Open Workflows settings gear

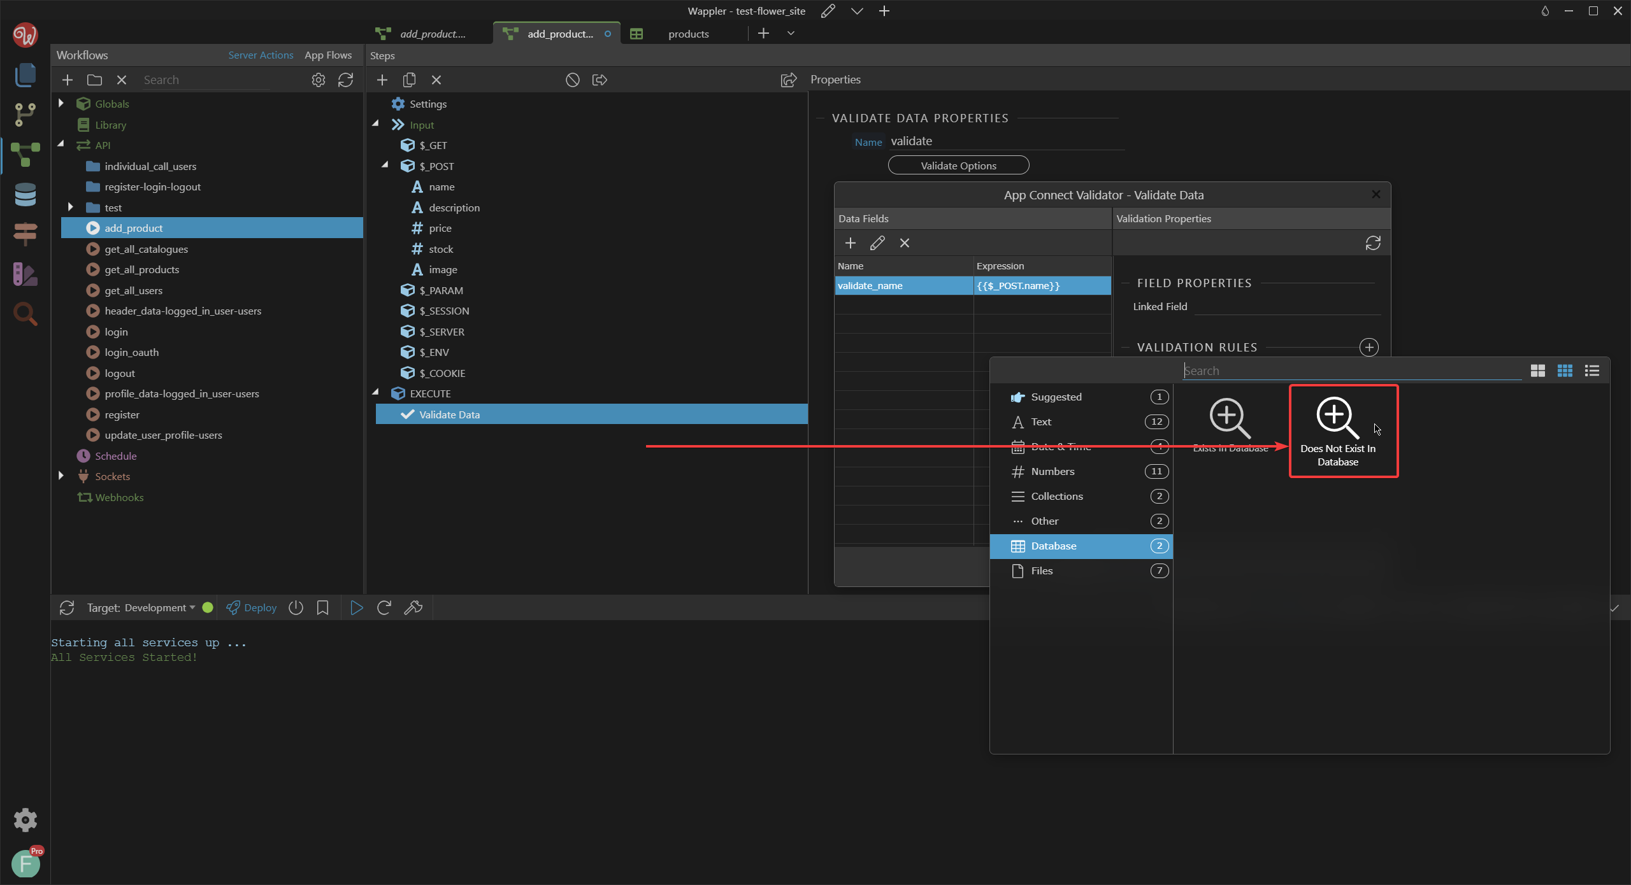pyautogui.click(x=319, y=80)
